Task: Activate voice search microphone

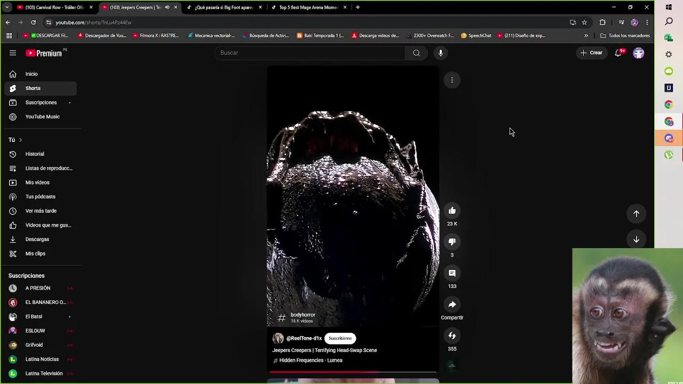Action: (441, 53)
